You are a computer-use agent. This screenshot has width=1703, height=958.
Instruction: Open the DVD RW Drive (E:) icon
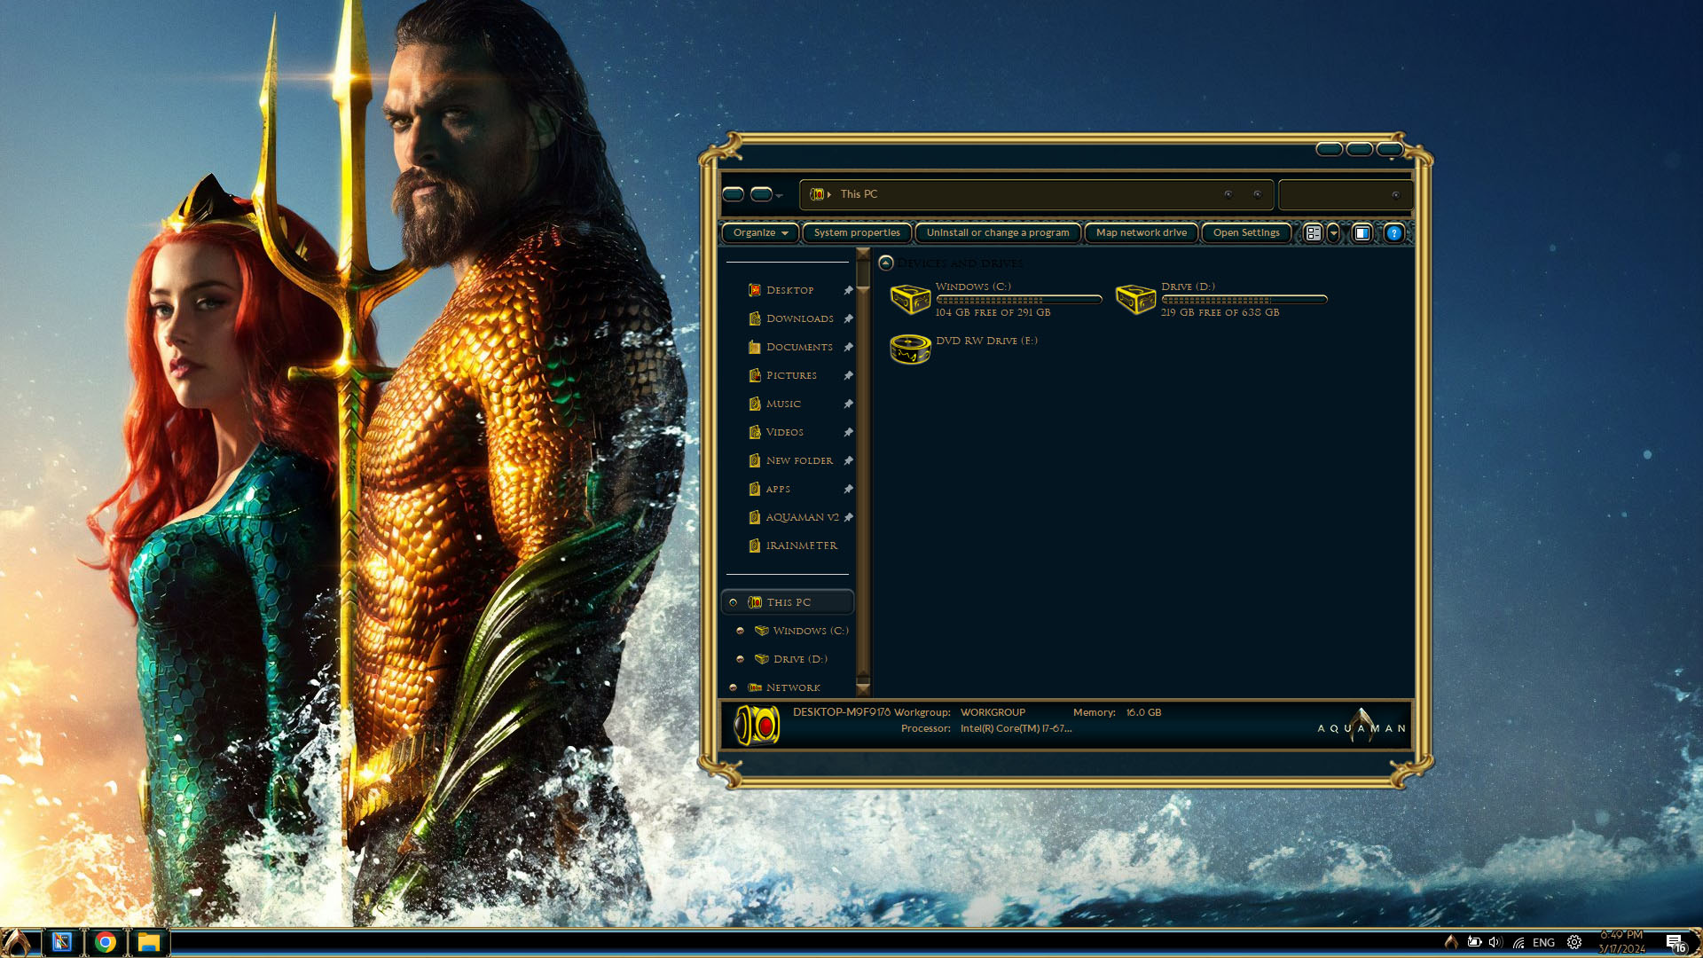coord(910,349)
